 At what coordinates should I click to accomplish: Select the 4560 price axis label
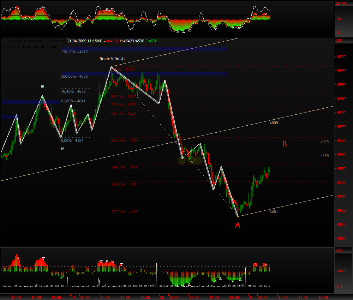(x=341, y=155)
